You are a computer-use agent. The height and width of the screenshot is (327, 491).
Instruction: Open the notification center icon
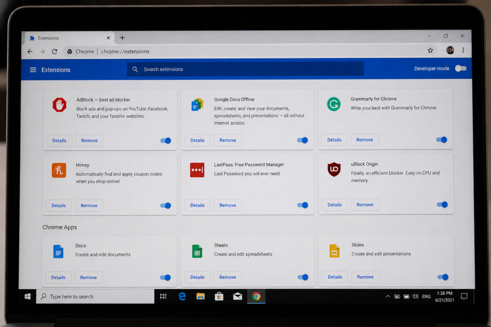(x=464, y=296)
